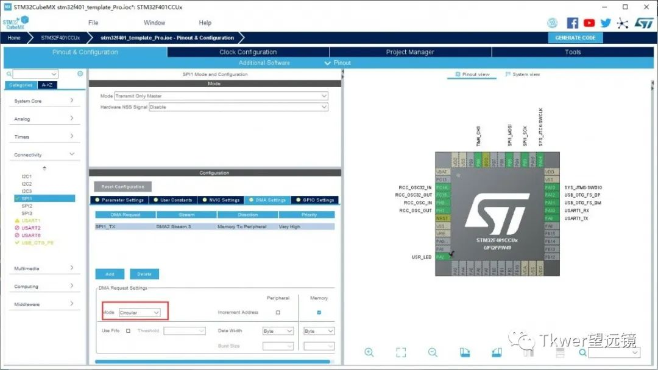
Task: Click the pin search magnifier icon
Action: click(x=582, y=352)
